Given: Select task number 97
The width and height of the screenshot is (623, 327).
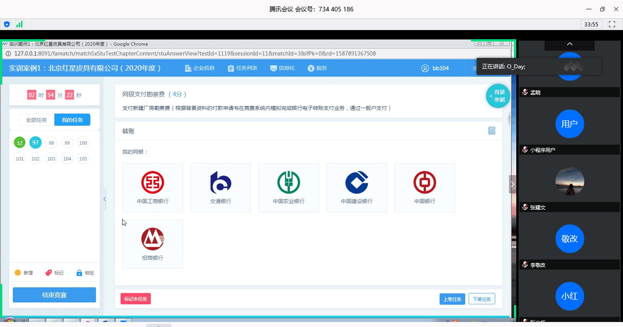Looking at the screenshot, I should pos(36,143).
